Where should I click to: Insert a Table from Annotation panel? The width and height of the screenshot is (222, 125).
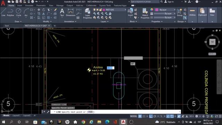pyautogui.click(x=78, y=18)
